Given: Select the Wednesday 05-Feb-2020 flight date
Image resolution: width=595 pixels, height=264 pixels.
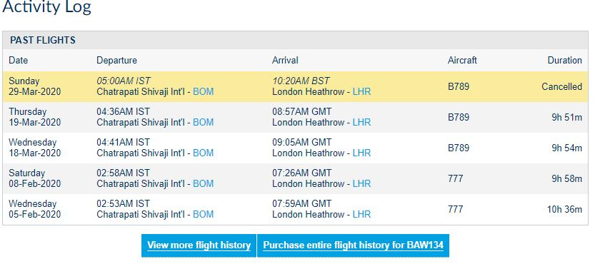Looking at the screenshot, I should (34, 209).
